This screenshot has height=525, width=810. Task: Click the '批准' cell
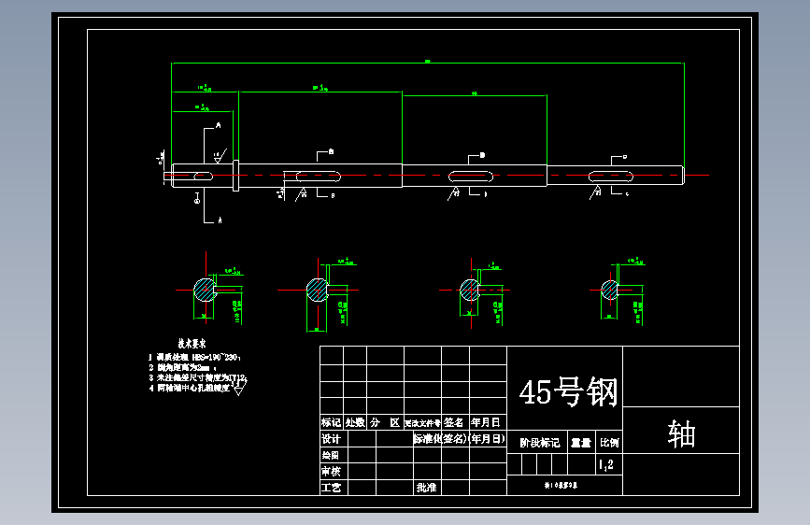(427, 488)
